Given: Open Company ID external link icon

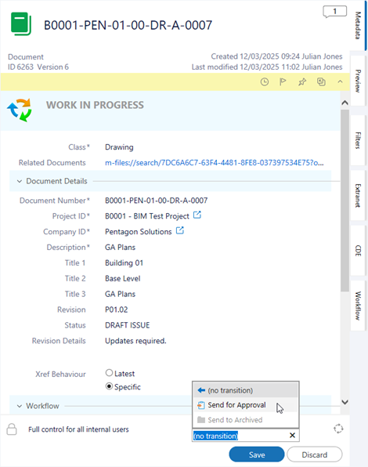Looking at the screenshot, I should [180, 230].
